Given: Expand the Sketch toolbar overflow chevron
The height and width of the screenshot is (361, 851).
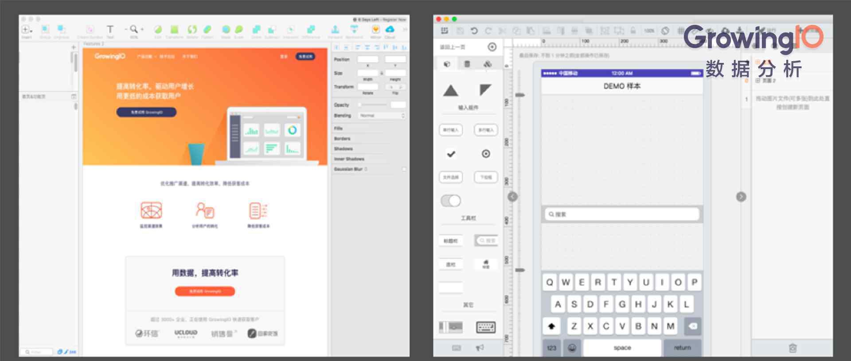Looking at the screenshot, I should (x=404, y=29).
